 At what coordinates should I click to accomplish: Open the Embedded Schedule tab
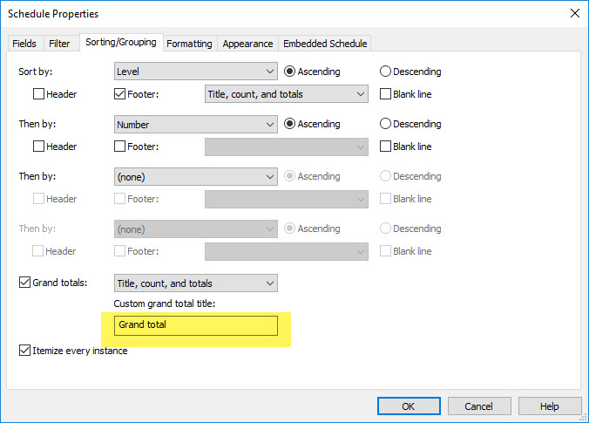(325, 44)
